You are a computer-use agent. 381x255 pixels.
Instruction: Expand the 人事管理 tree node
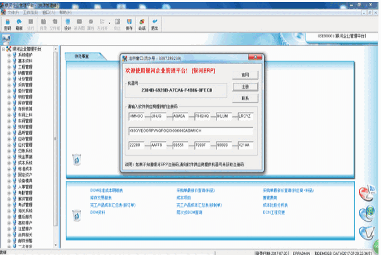click(9, 187)
